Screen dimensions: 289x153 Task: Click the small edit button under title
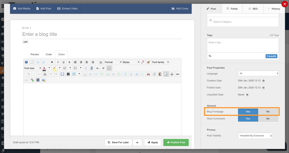pos(26,42)
